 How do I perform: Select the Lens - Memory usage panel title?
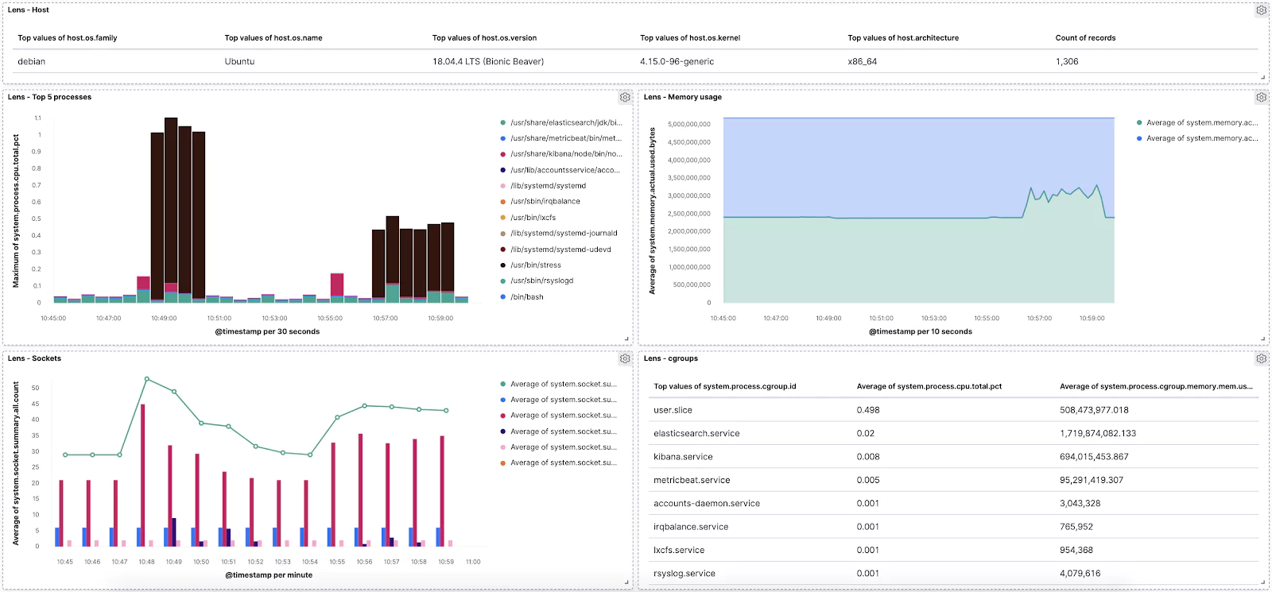683,97
